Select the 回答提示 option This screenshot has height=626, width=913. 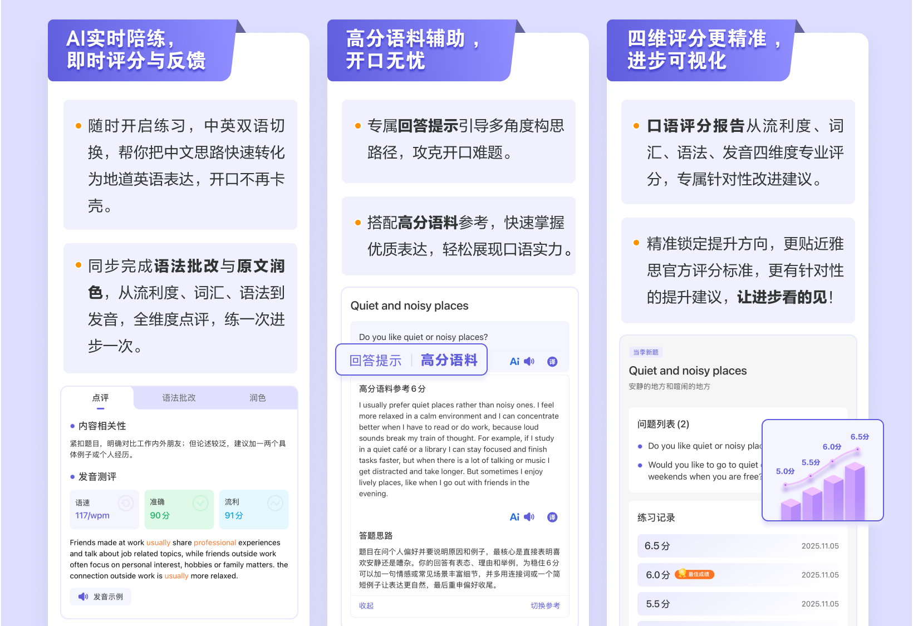[375, 360]
